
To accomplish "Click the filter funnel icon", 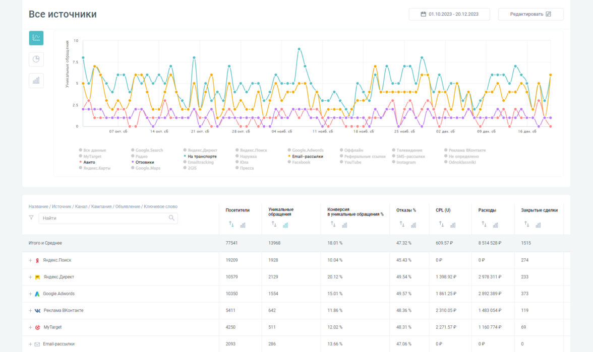I will click(31, 218).
